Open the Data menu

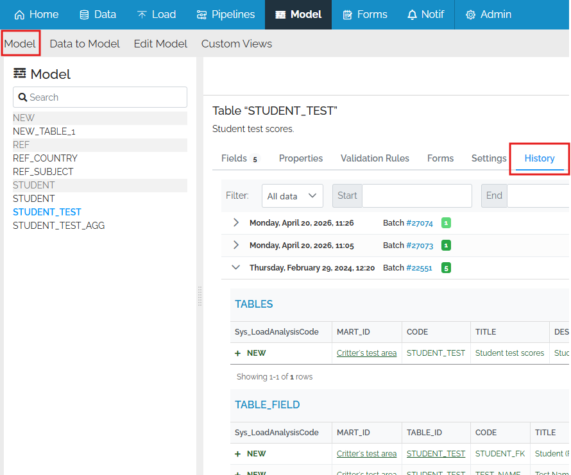coord(98,15)
